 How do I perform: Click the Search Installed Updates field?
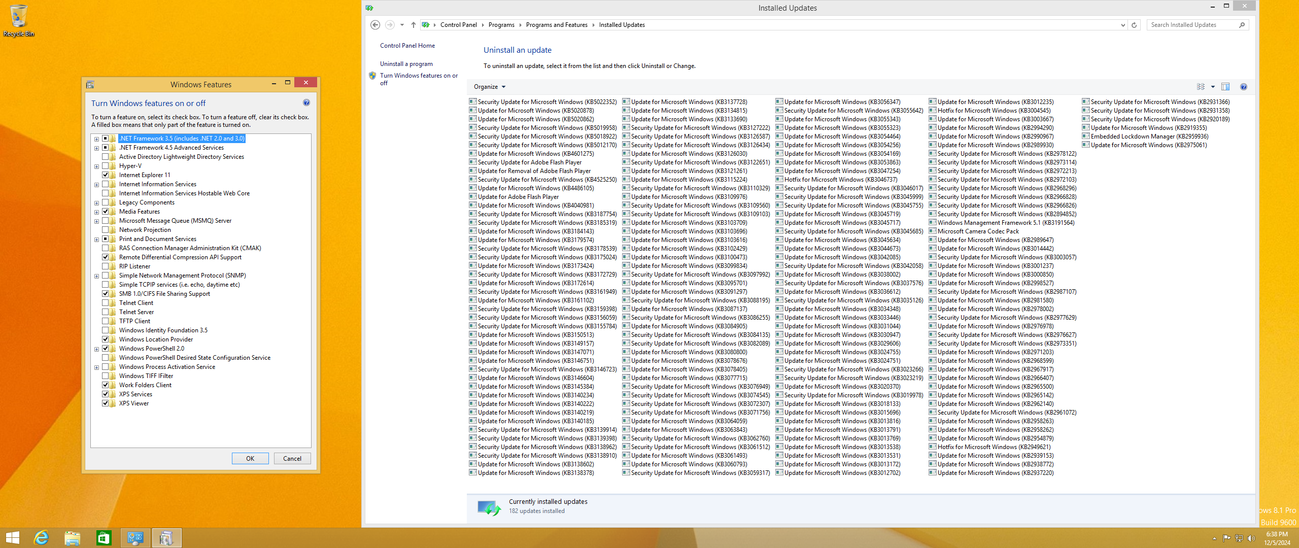point(1192,25)
